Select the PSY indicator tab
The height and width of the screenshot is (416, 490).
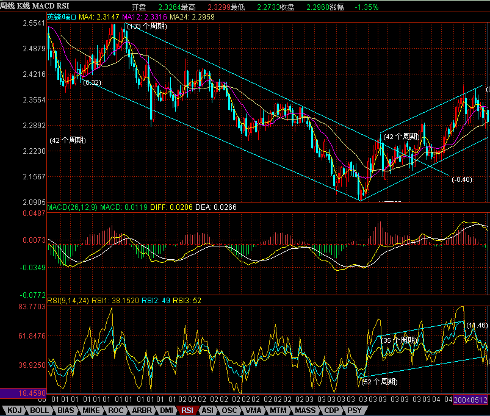pos(355,411)
